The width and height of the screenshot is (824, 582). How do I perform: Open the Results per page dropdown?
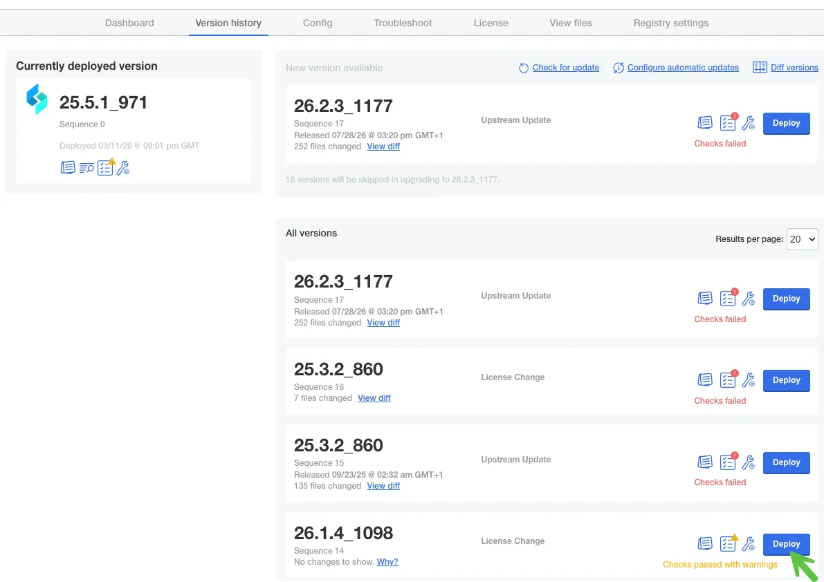802,239
